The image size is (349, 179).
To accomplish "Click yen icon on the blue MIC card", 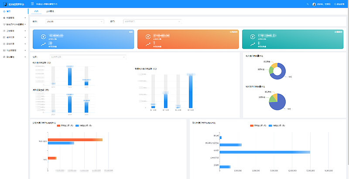I will pos(43,36).
